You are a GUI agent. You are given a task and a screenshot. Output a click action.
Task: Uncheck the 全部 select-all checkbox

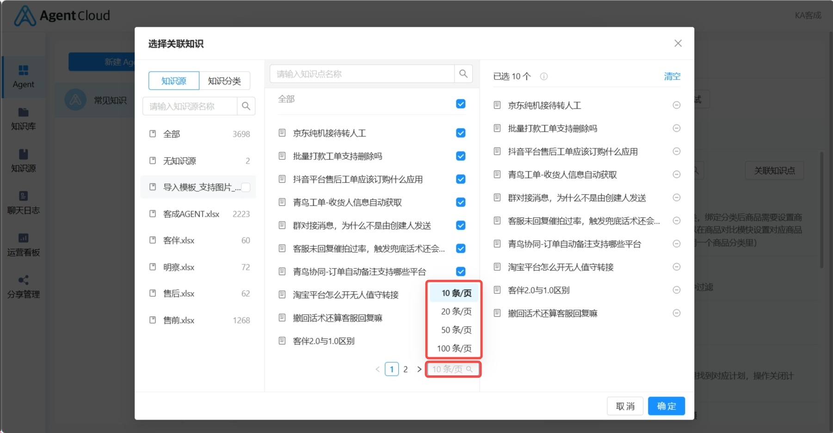coord(461,104)
